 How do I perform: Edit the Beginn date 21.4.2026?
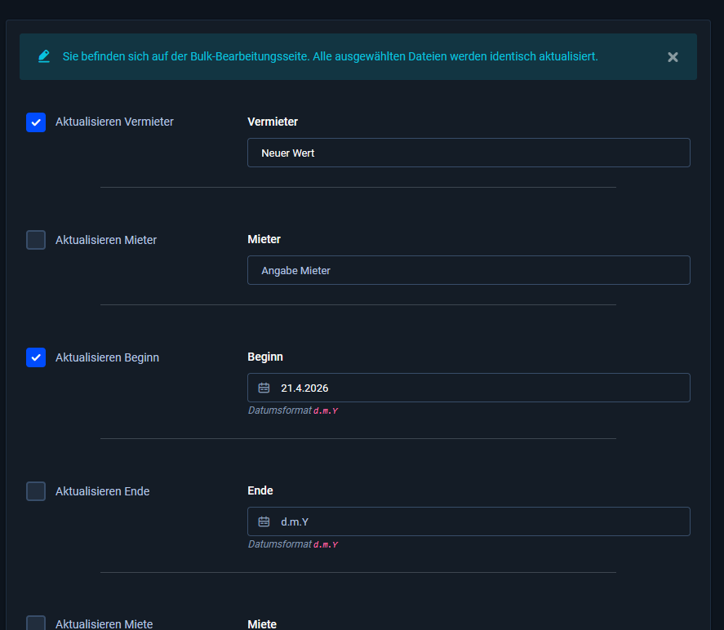(469, 388)
